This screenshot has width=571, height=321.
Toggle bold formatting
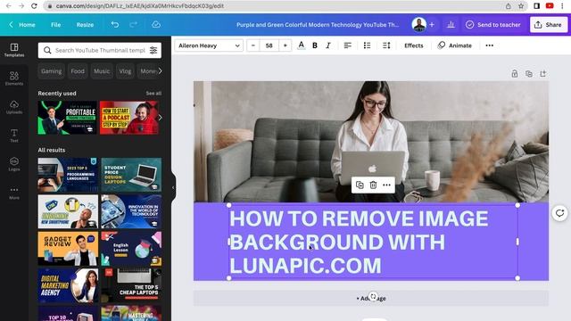(315, 45)
